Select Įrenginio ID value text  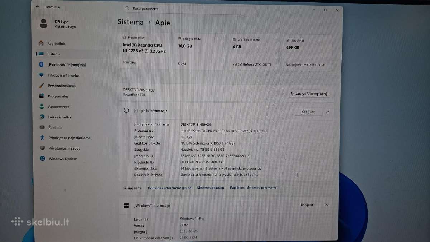(215, 156)
